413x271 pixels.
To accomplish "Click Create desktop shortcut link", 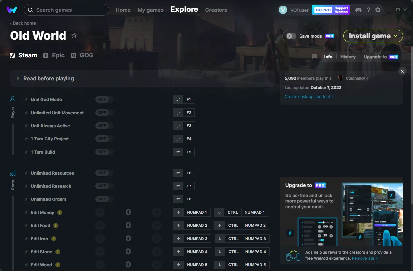I will click(x=309, y=97).
